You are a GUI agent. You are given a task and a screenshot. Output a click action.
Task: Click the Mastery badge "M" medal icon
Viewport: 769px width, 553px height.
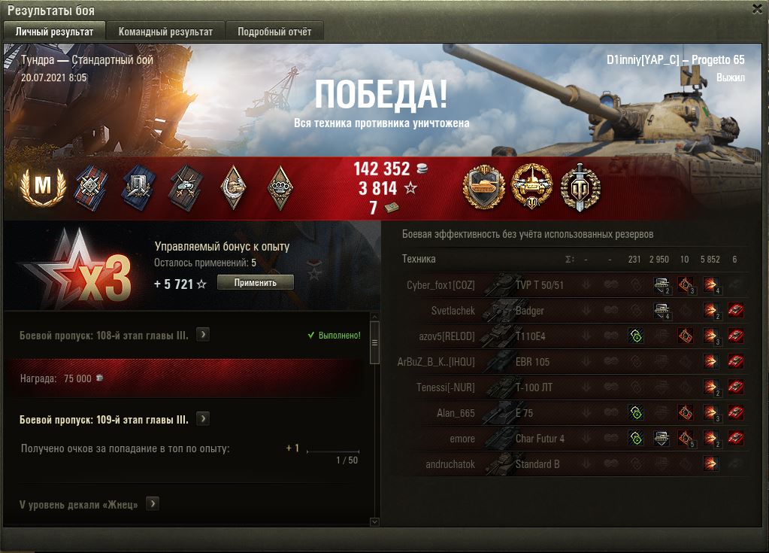click(x=43, y=187)
